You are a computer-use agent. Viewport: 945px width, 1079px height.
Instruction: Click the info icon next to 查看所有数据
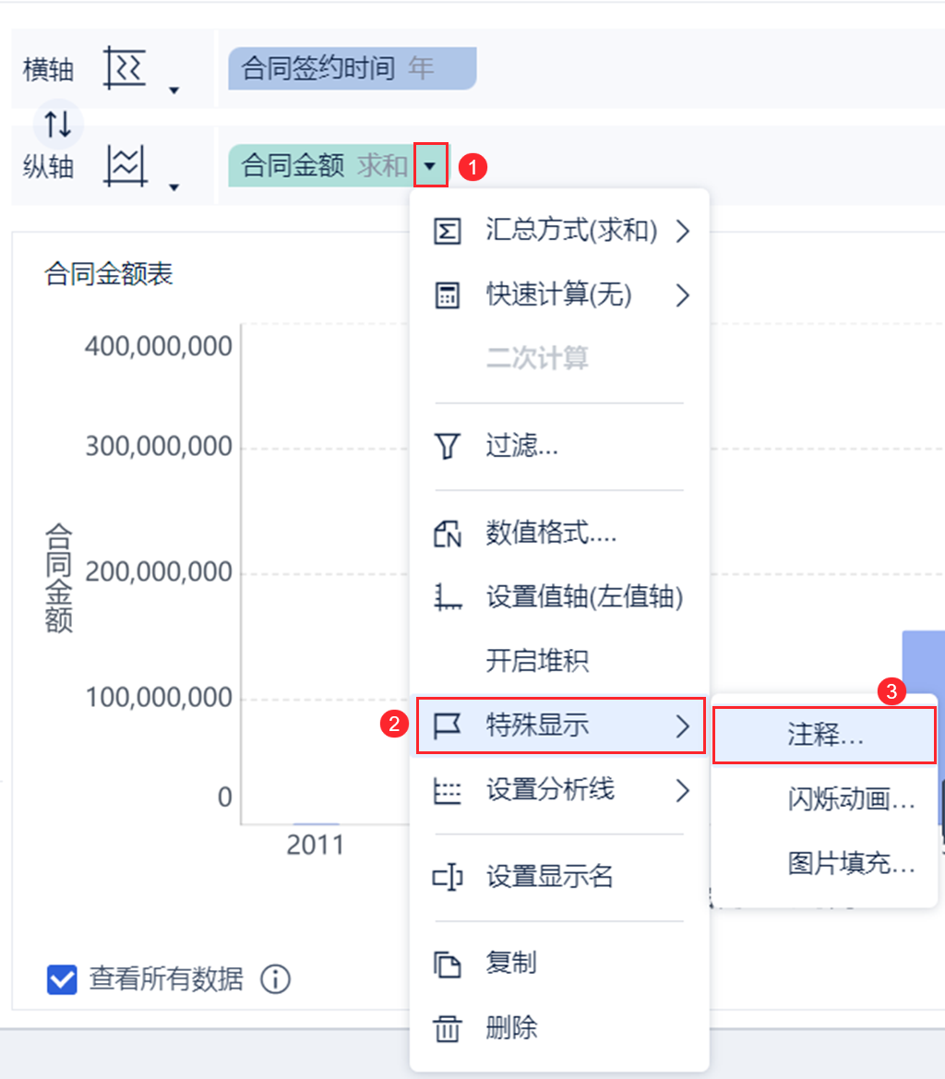[275, 978]
